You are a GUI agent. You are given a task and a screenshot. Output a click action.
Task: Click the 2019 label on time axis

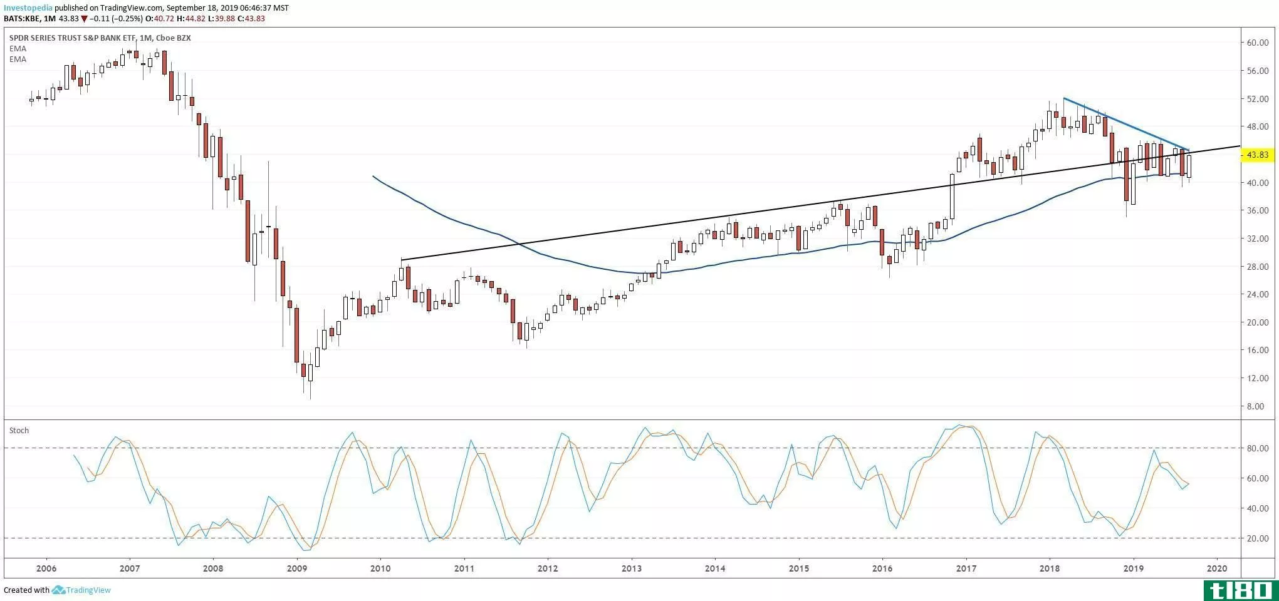tap(1134, 568)
